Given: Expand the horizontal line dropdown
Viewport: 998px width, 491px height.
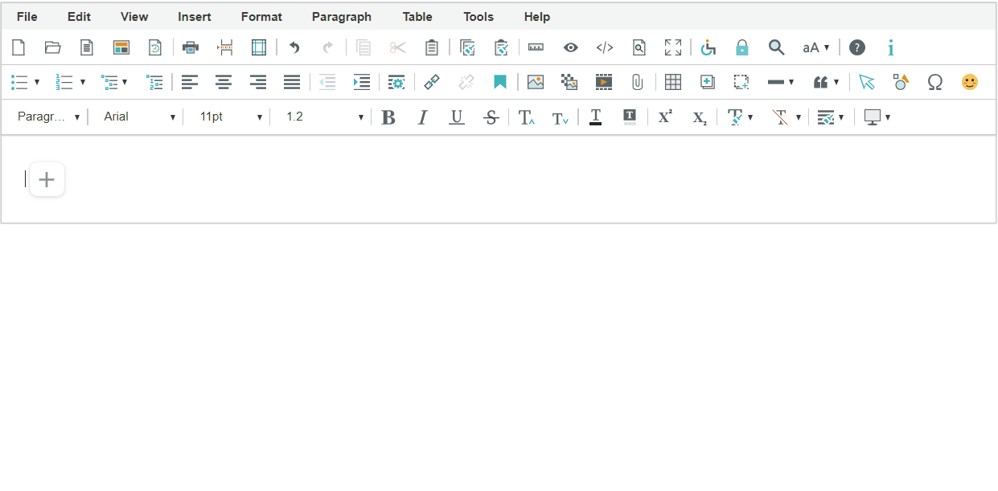Looking at the screenshot, I should [791, 82].
